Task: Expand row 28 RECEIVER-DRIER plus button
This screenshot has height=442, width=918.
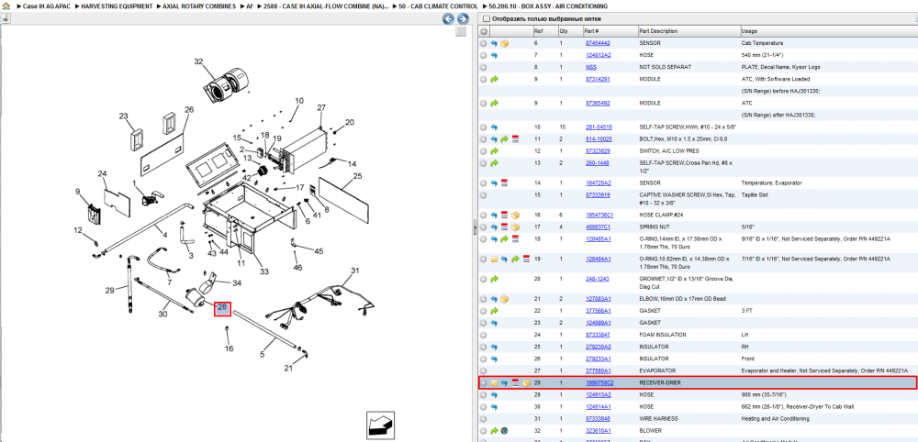Action: point(484,383)
